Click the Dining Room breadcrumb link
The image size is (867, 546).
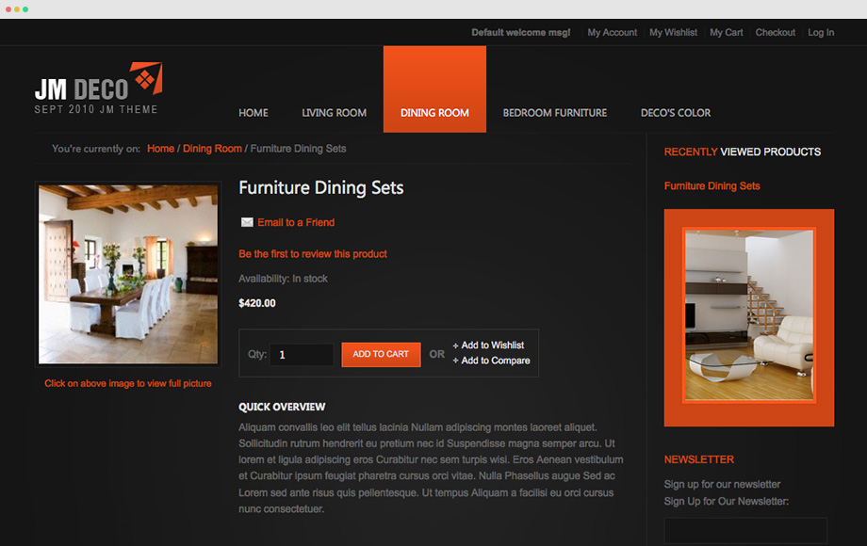pos(212,149)
